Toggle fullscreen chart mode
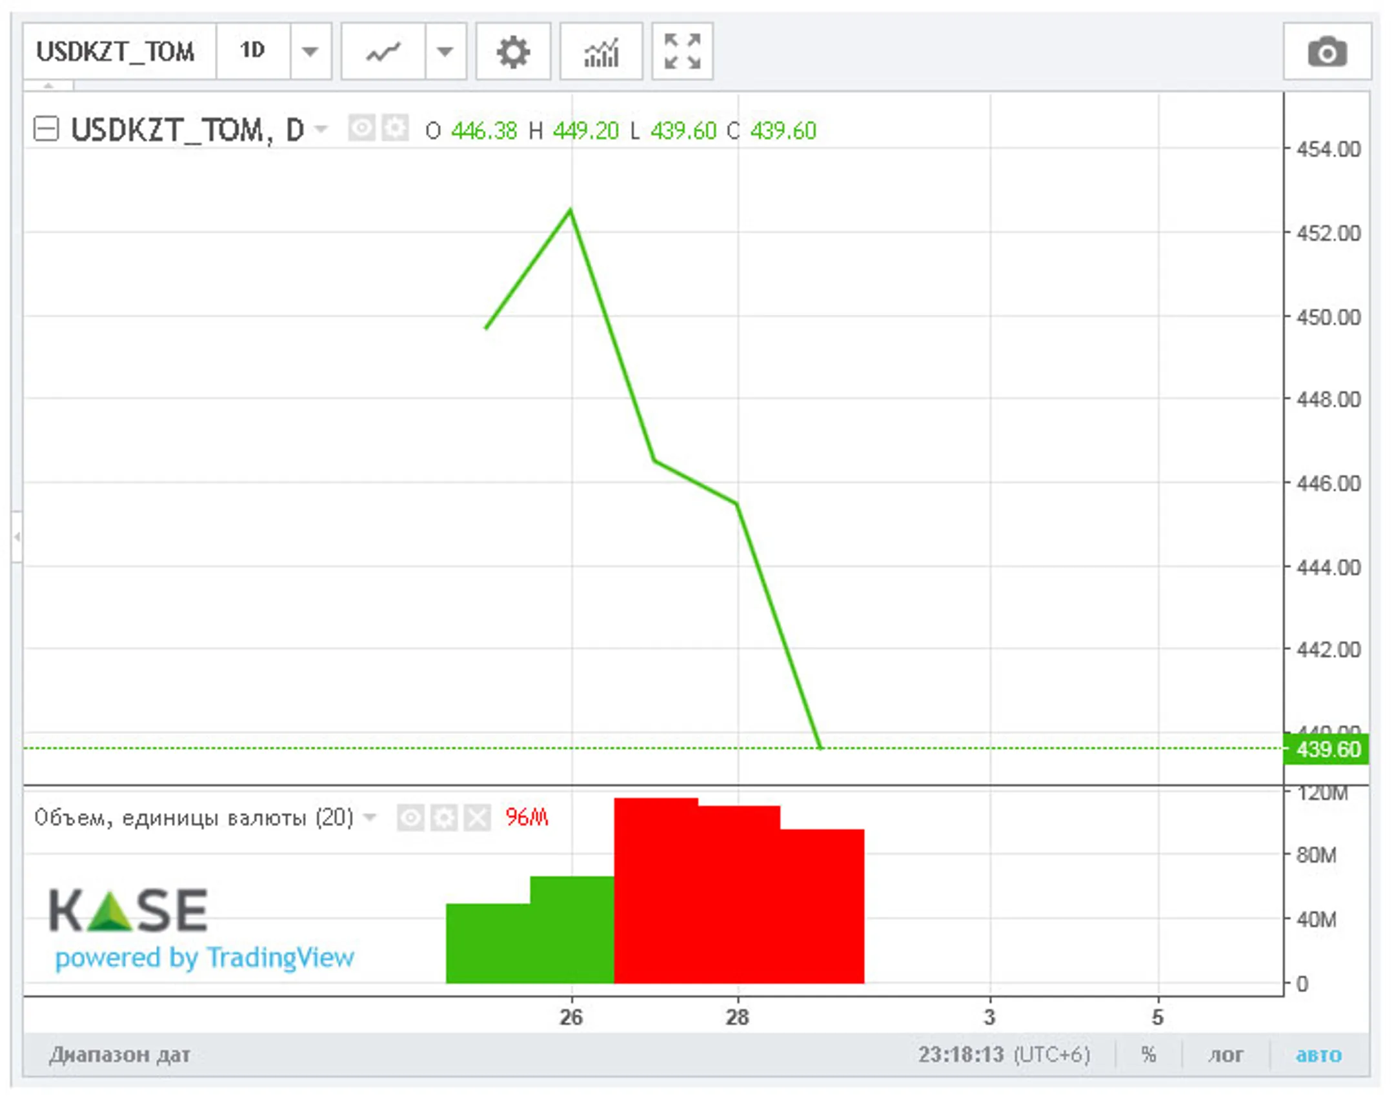 point(682,52)
